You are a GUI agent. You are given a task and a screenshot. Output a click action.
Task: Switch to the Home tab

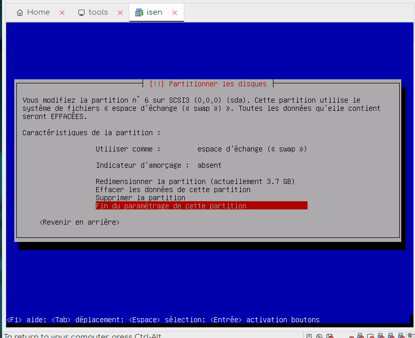38,13
